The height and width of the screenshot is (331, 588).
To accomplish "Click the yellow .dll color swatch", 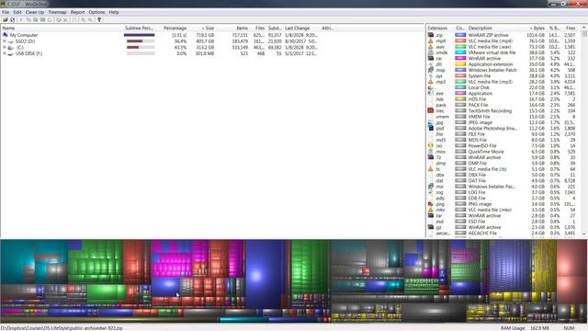I will (x=460, y=64).
